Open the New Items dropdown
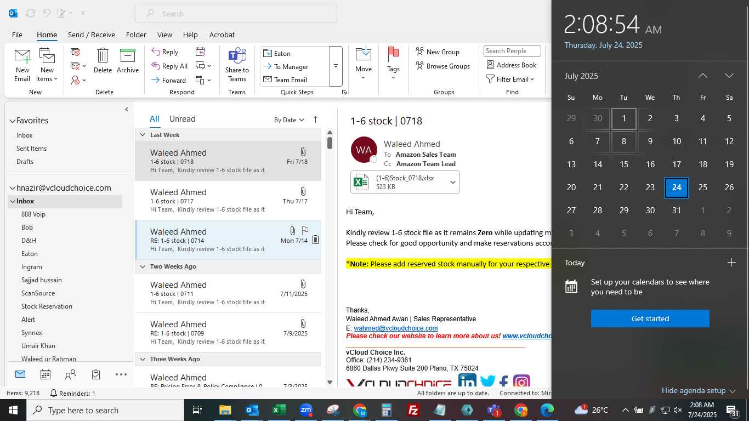The width and height of the screenshot is (749, 421). pyautogui.click(x=47, y=65)
